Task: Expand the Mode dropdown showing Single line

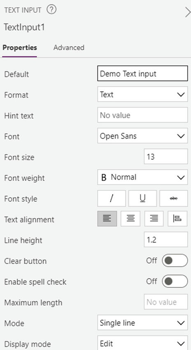Action: pyautogui.click(x=143, y=323)
